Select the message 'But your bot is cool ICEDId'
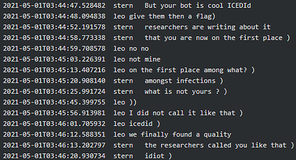 [x=198, y=6]
